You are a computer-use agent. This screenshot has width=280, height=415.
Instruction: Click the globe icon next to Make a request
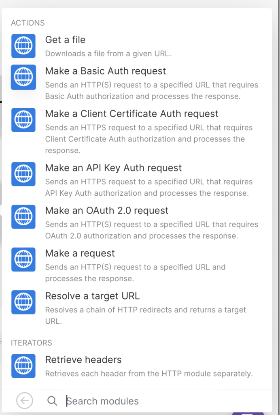click(23, 259)
